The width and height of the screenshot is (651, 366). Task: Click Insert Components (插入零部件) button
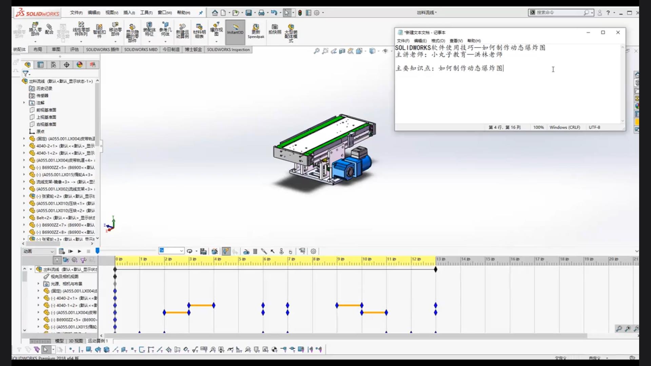pos(35,29)
